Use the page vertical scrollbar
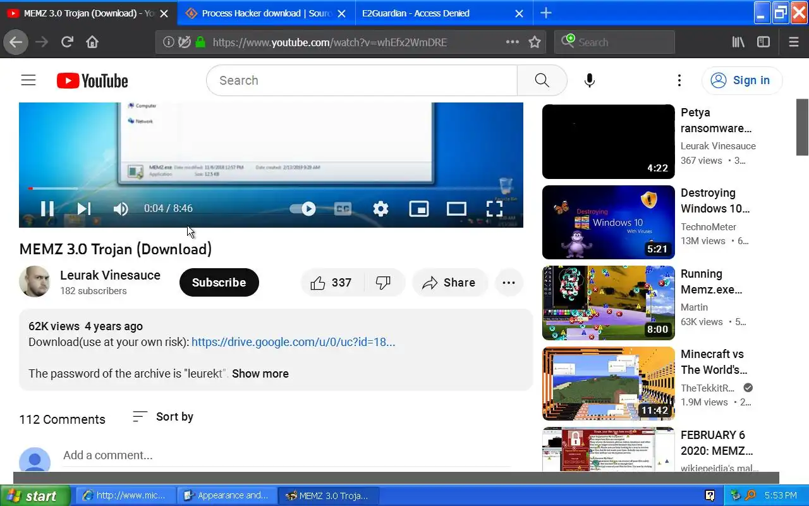809x506 pixels. point(802,126)
